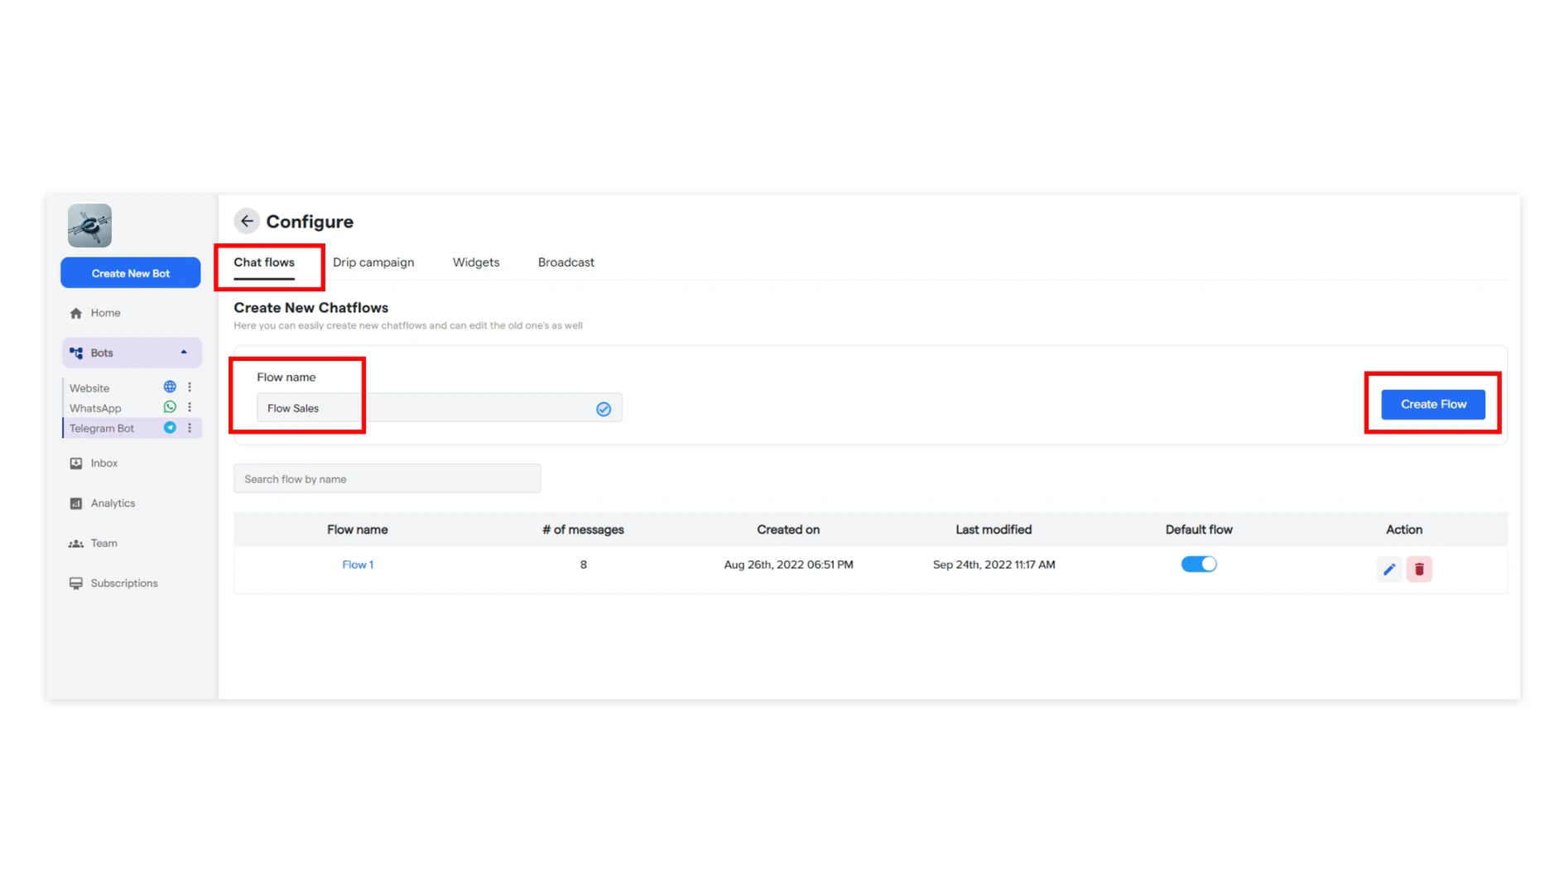Image resolution: width=1545 pixels, height=894 pixels.
Task: Edit Flow 1 with the pencil icon
Action: click(x=1389, y=570)
